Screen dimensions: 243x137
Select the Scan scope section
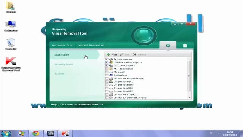pyautogui.click(x=75, y=55)
